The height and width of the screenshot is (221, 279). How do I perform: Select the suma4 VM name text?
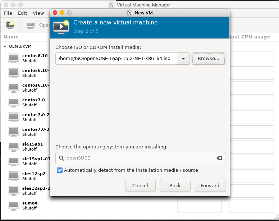[30, 203]
